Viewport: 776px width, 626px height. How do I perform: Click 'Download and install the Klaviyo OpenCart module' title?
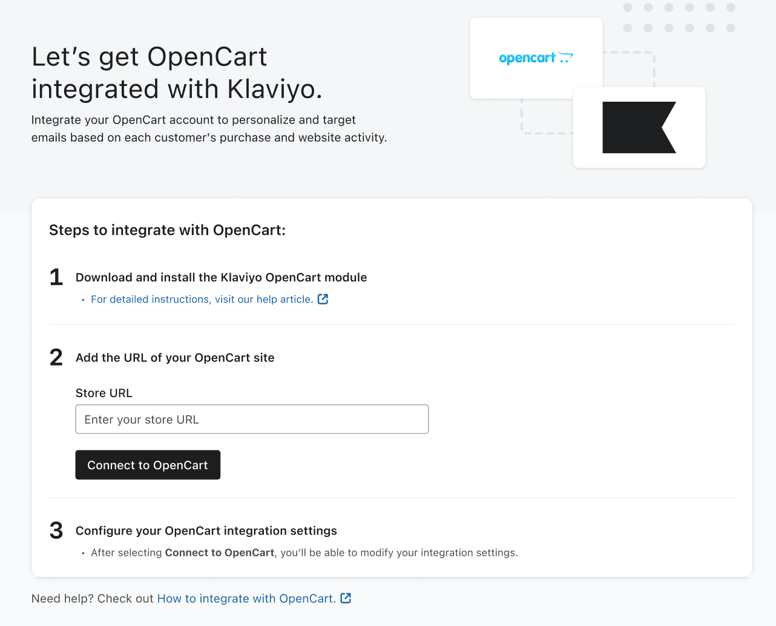221,277
